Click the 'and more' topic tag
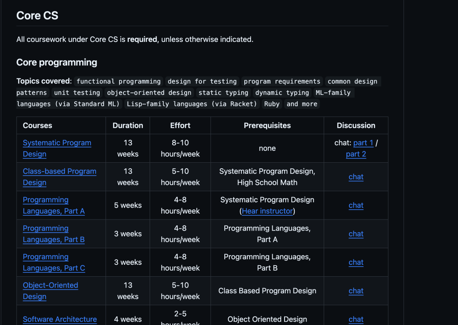Viewport: 458px width, 325px height. click(302, 104)
